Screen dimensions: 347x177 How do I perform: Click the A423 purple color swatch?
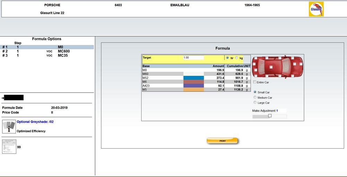click(193, 86)
